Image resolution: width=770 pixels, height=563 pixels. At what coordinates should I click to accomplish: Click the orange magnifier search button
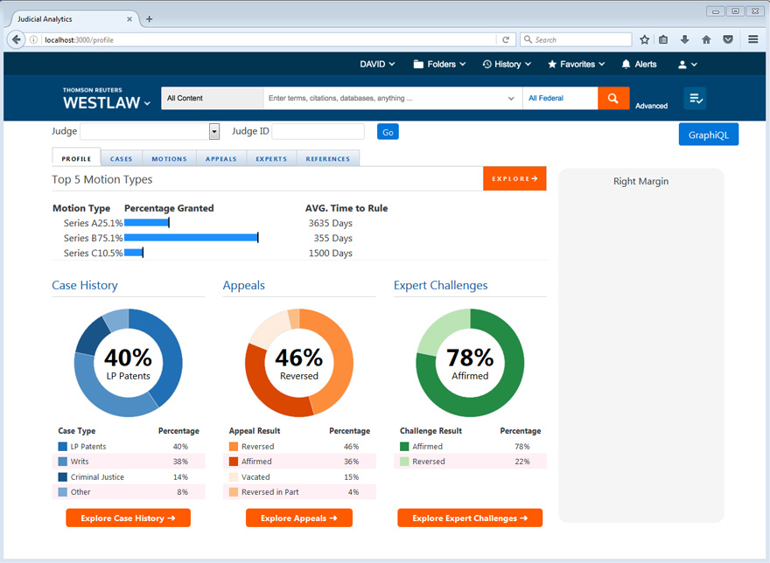pyautogui.click(x=613, y=99)
